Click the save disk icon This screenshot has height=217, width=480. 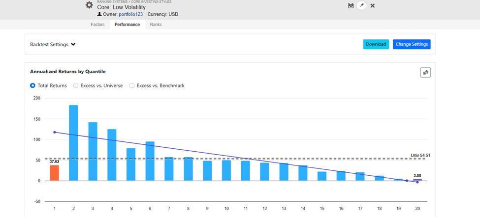tap(351, 5)
